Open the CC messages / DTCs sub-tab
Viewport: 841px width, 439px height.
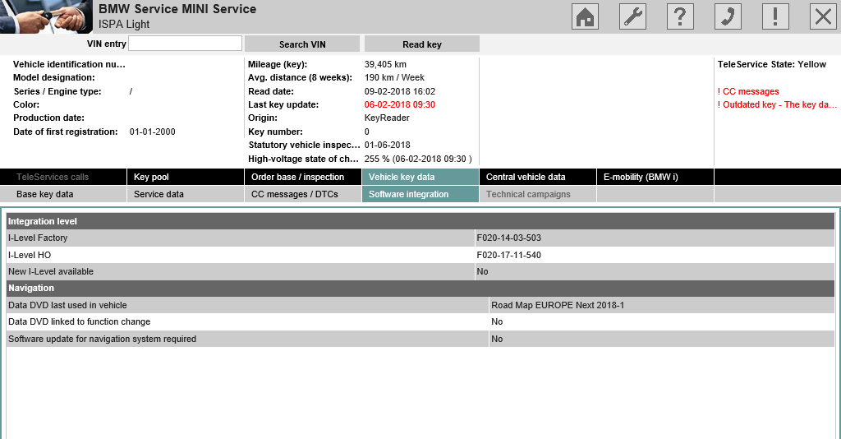(x=302, y=194)
